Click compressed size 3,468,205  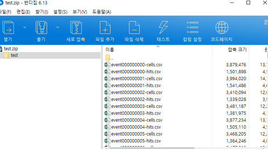point(236,134)
